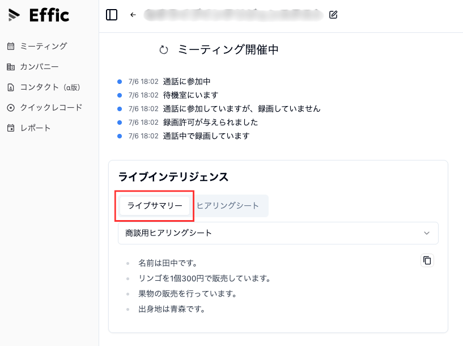Viewport: 463px width, 346px height.
Task: Click the カンパニー building icon
Action: (x=11, y=67)
